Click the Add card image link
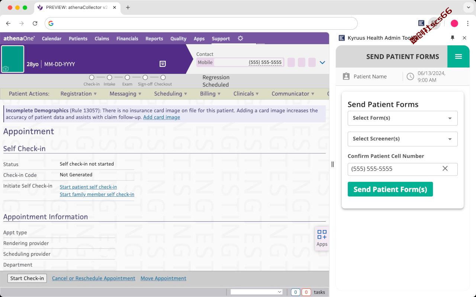 click(161, 117)
